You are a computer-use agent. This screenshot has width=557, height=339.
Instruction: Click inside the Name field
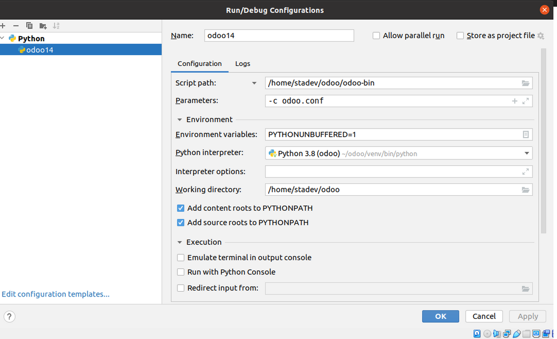[x=278, y=35]
